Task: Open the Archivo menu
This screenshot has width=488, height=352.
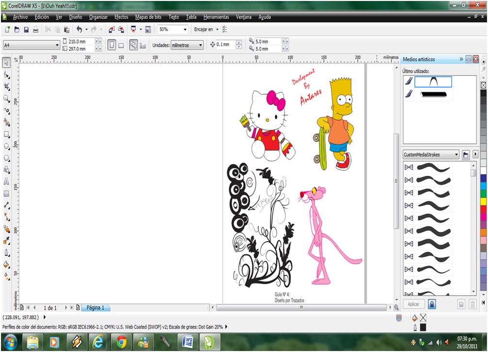Action: [20, 17]
